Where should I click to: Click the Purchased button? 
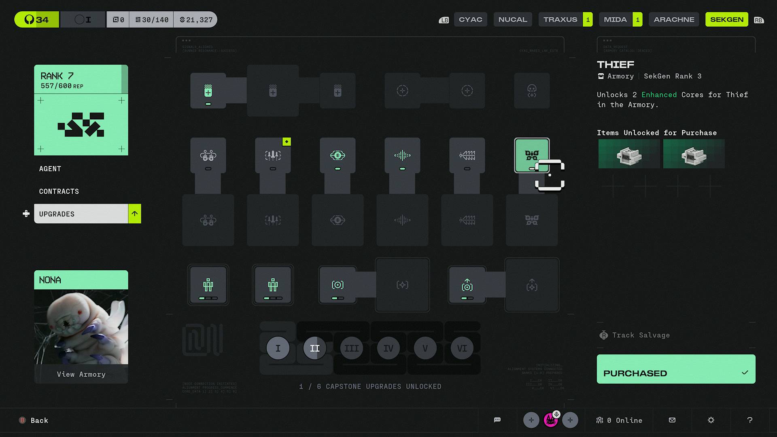tap(676, 369)
